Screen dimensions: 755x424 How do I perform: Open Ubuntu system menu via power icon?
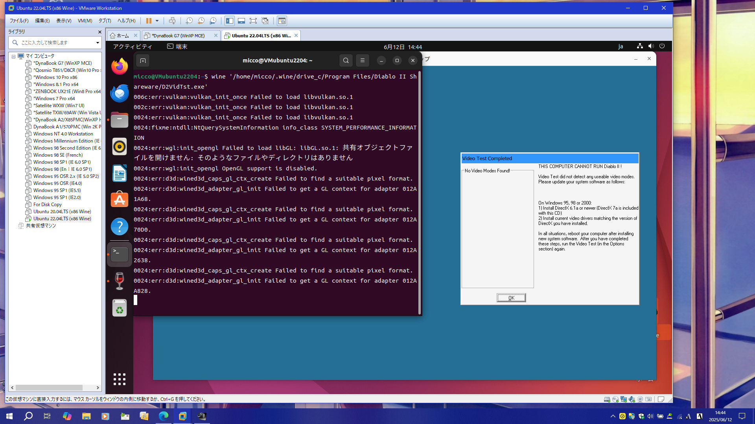point(662,46)
